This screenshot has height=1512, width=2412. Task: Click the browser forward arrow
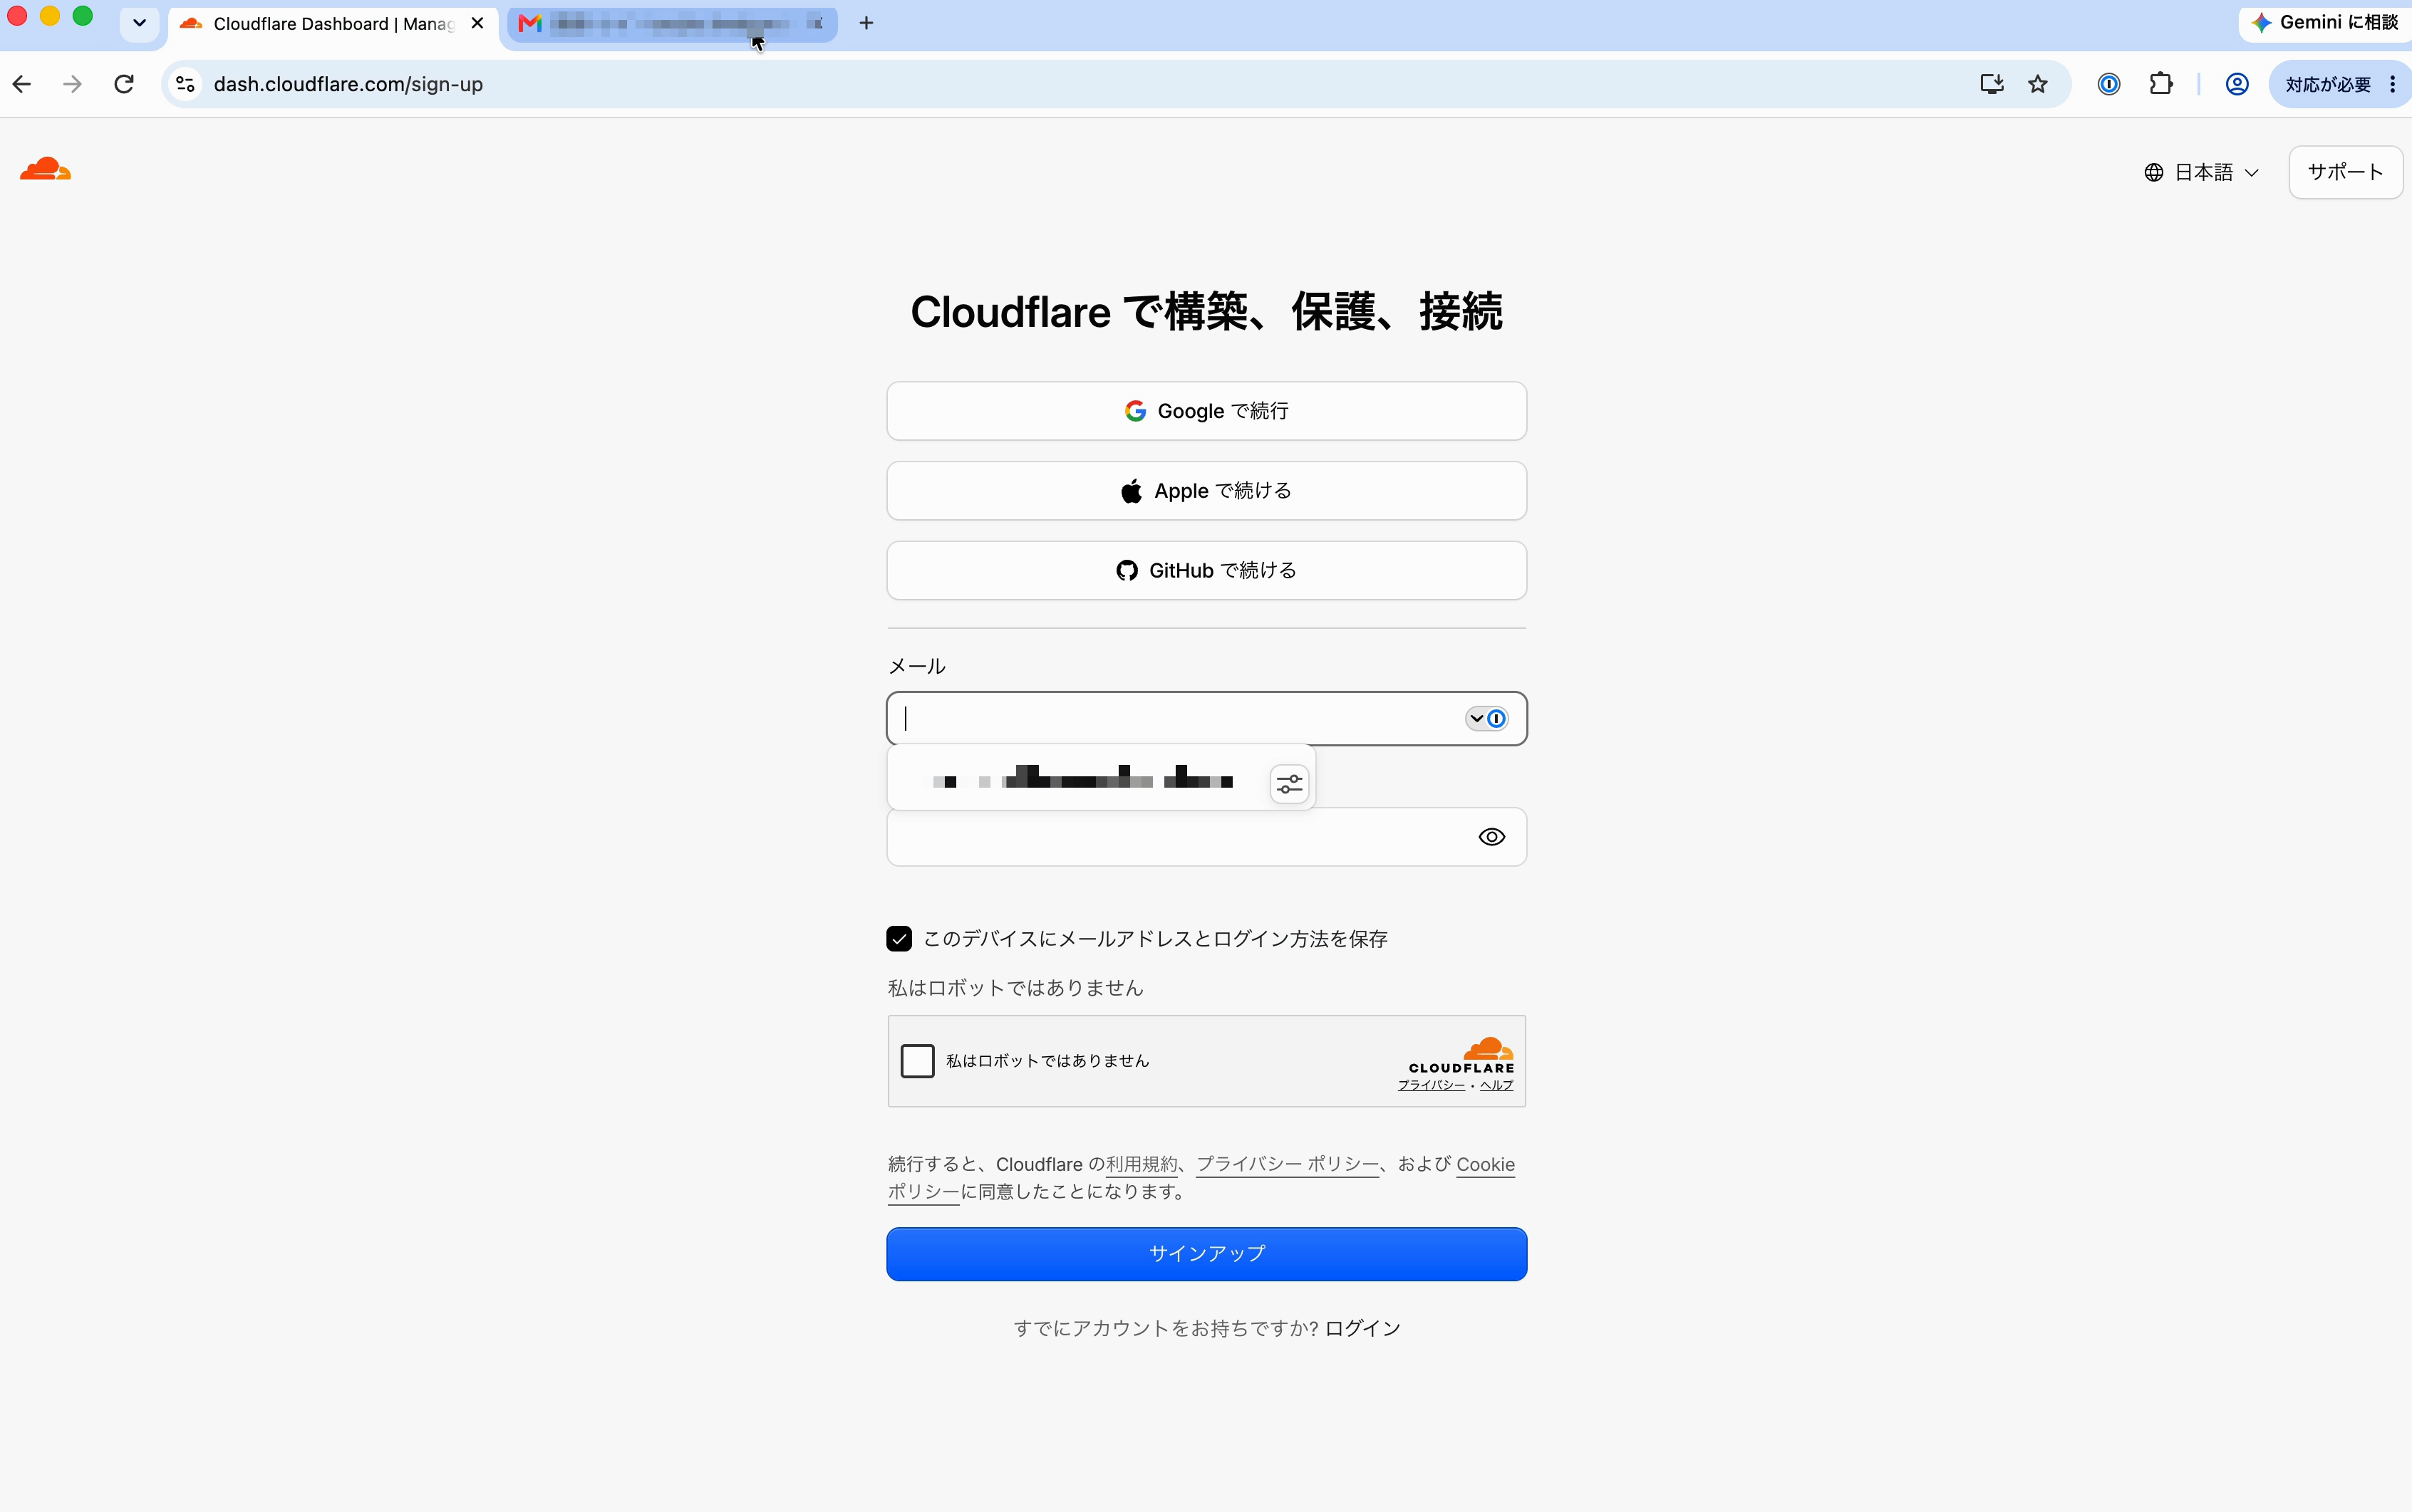pos(72,84)
